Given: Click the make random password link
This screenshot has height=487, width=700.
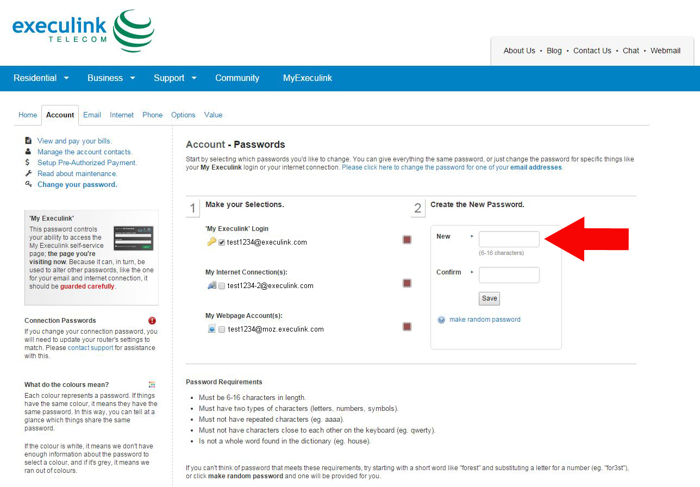Looking at the screenshot, I should click(485, 320).
